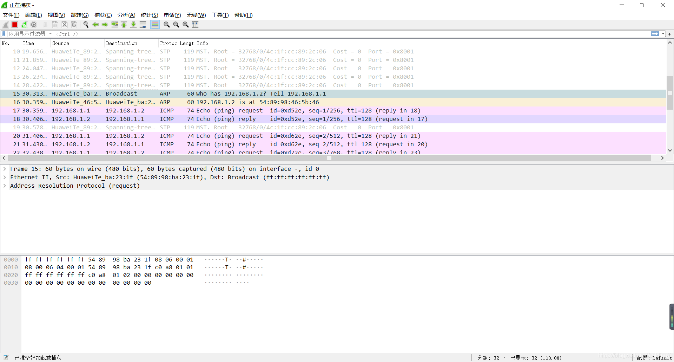Toggle auto scroll during live capture
Image resolution: width=674 pixels, height=362 pixels.
click(x=143, y=25)
